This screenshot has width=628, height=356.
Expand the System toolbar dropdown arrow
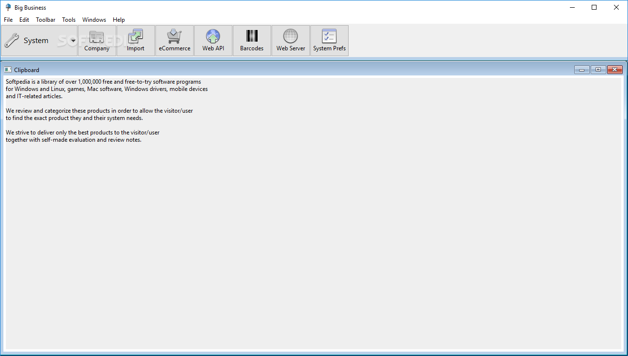(73, 41)
